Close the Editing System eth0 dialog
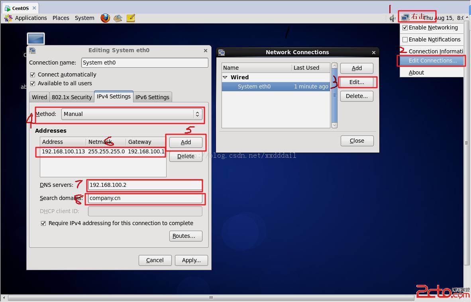The height and width of the screenshot is (302, 471). [x=206, y=51]
